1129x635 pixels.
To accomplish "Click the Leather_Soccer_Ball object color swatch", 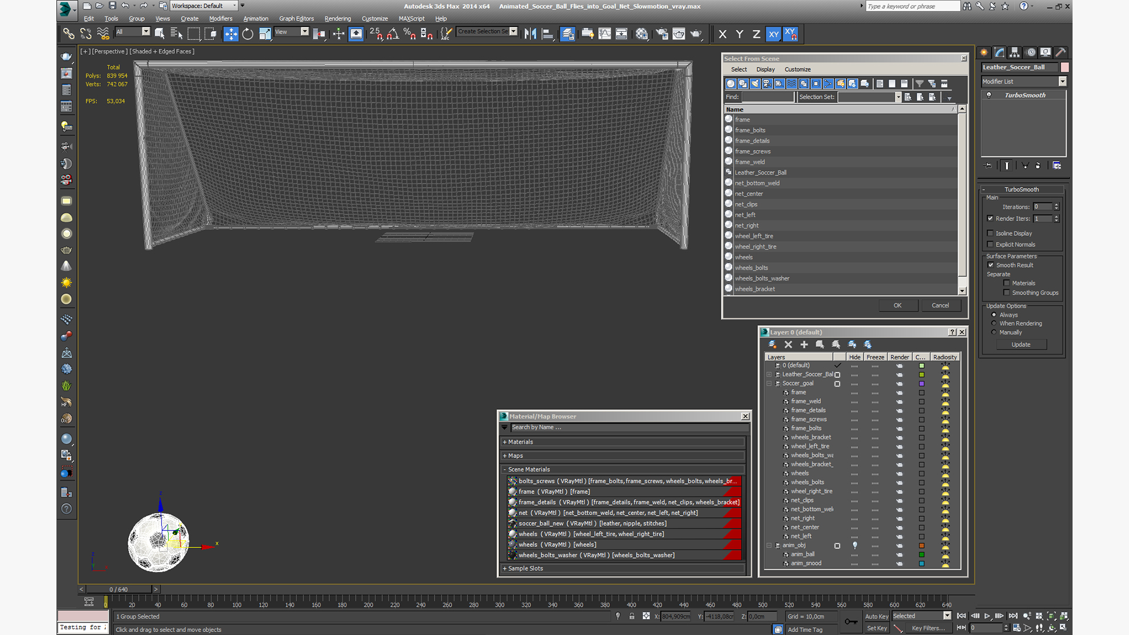I will [1064, 67].
